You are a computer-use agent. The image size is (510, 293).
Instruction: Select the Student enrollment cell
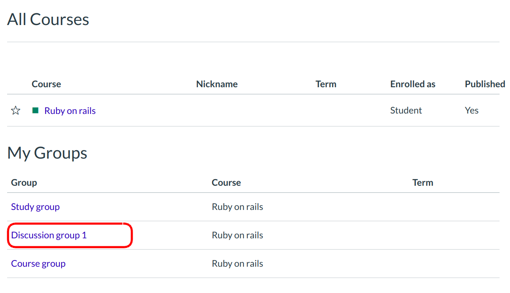coord(406,111)
